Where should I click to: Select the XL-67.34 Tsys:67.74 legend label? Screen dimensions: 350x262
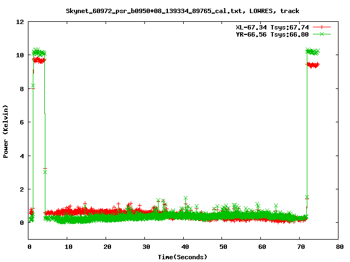click(x=269, y=27)
